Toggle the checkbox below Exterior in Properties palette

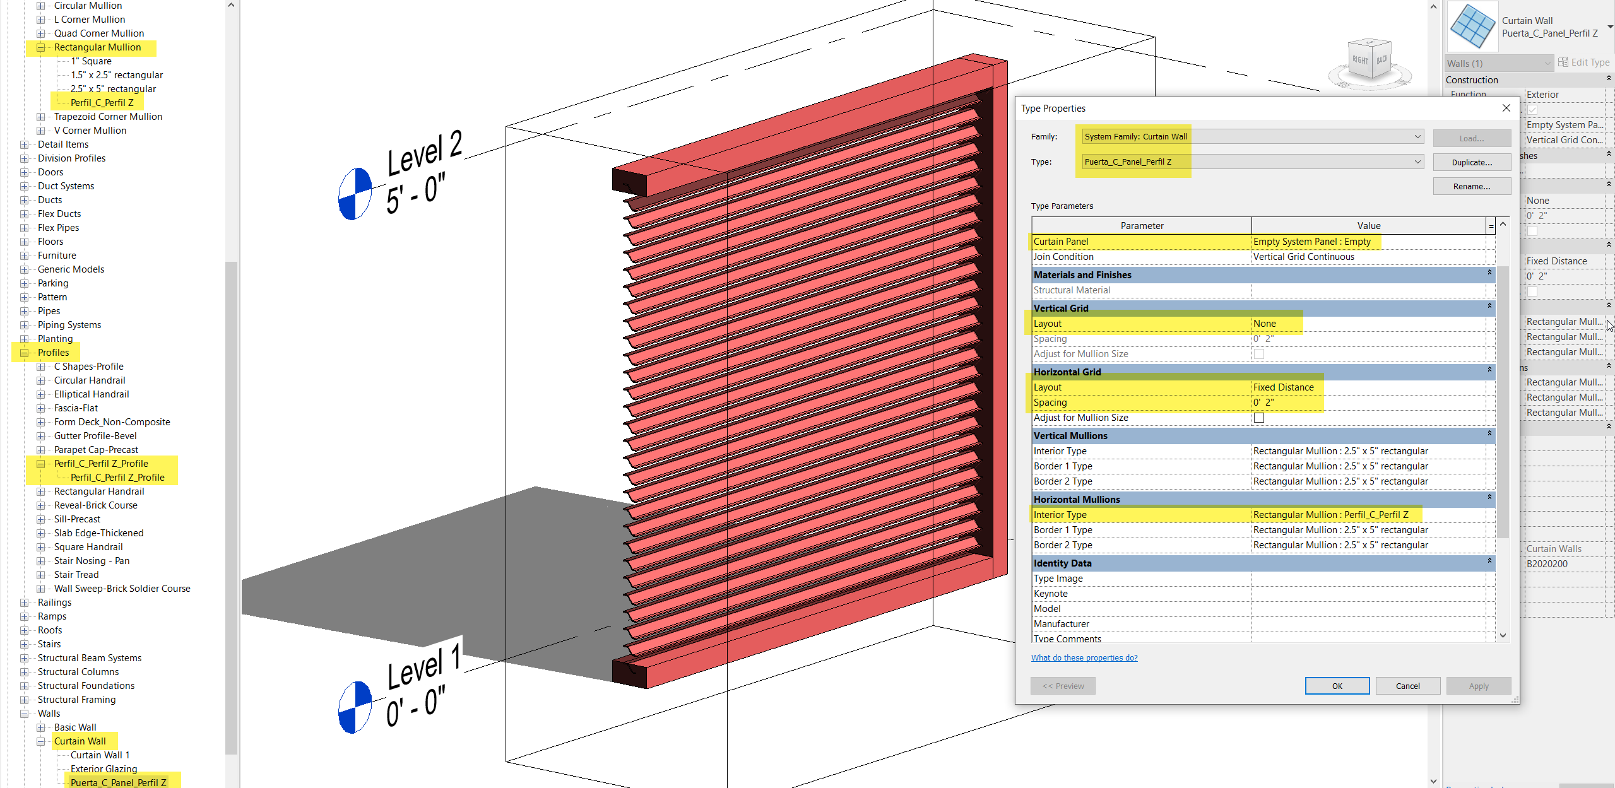click(1534, 109)
